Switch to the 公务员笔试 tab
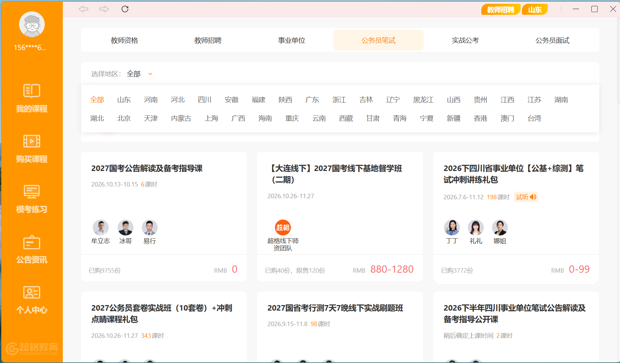 point(378,40)
